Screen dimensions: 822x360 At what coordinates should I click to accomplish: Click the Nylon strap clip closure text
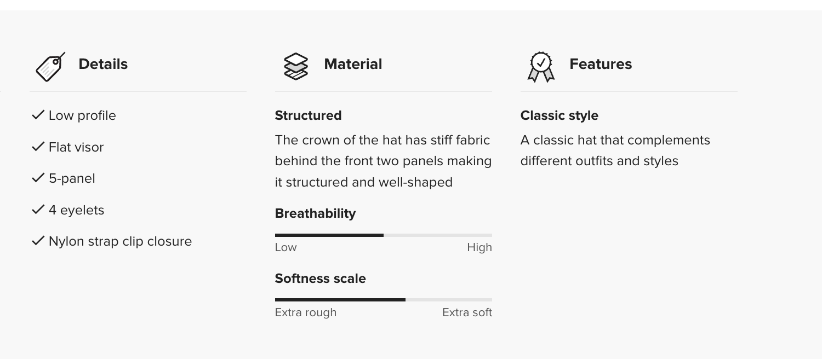point(120,241)
